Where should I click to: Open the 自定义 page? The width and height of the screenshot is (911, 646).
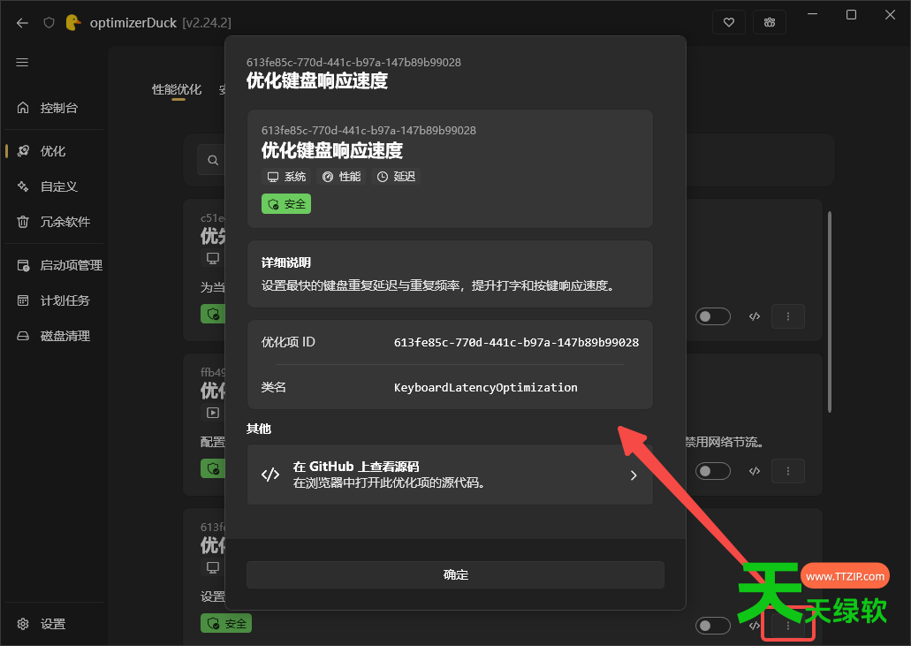(x=54, y=186)
